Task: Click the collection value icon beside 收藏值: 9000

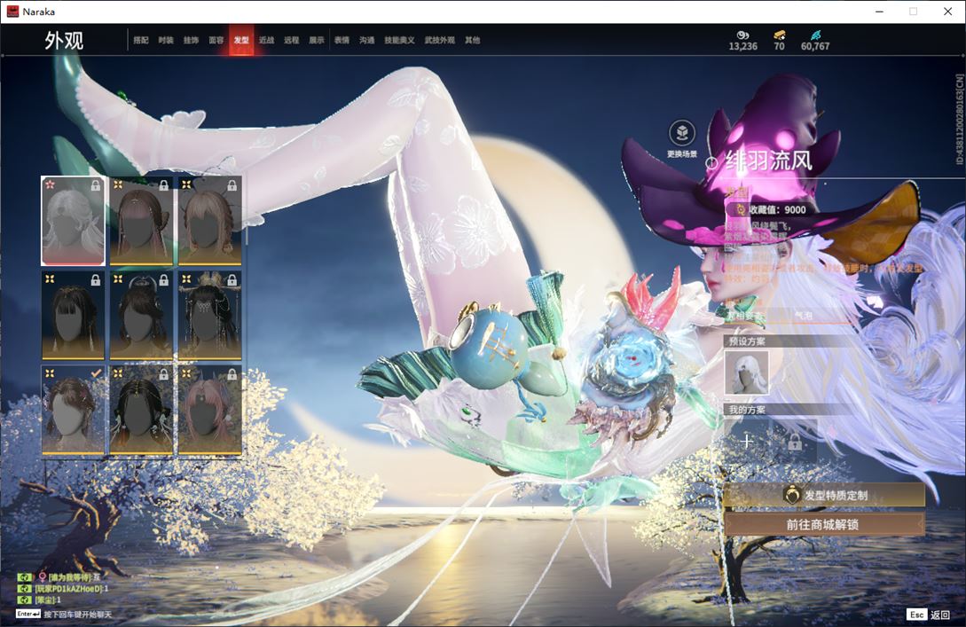Action: [x=742, y=209]
